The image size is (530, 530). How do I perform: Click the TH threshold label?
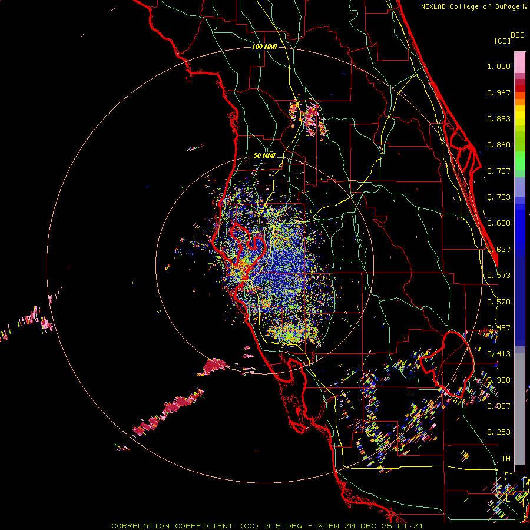tap(506, 459)
